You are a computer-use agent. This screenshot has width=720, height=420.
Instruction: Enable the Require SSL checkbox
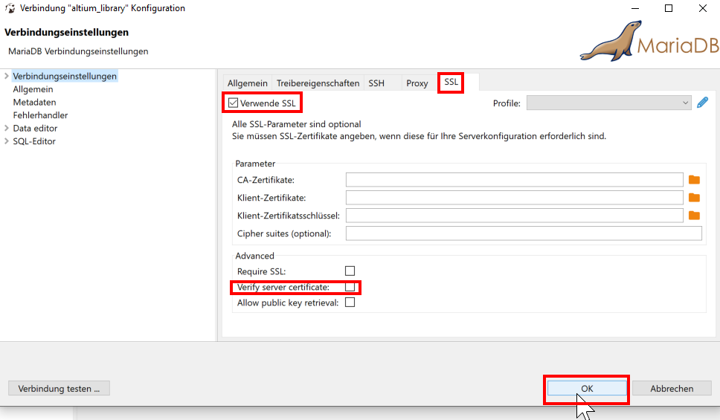(350, 271)
